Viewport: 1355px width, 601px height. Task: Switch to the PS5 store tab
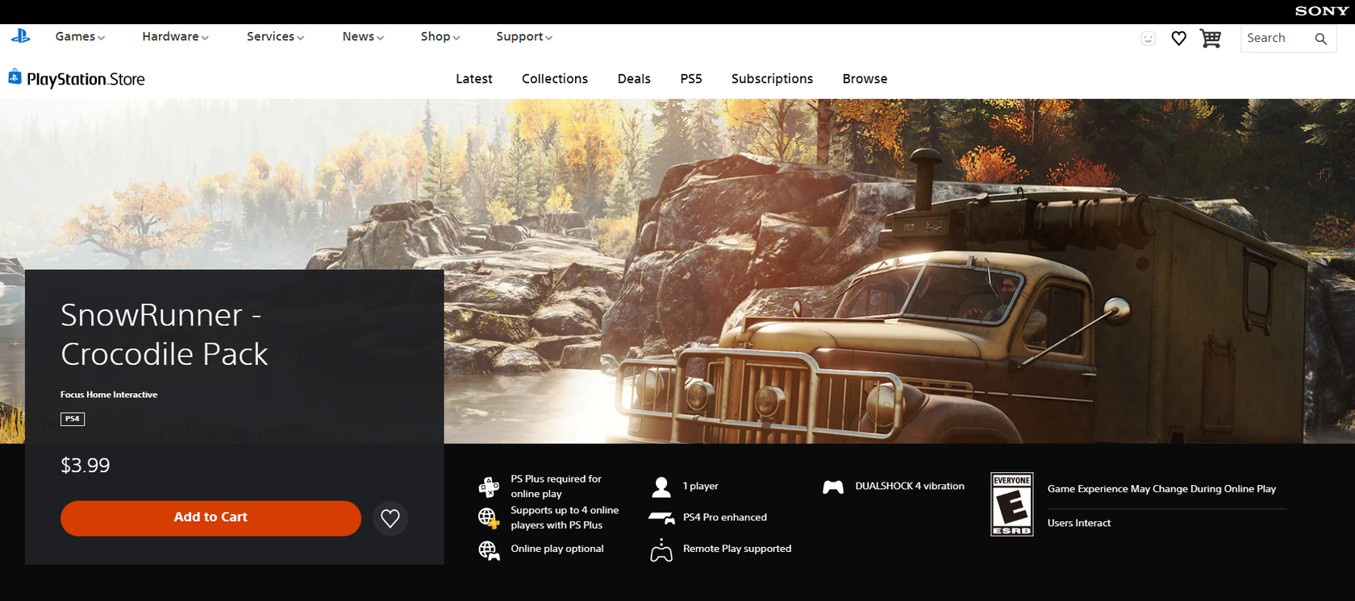(691, 79)
